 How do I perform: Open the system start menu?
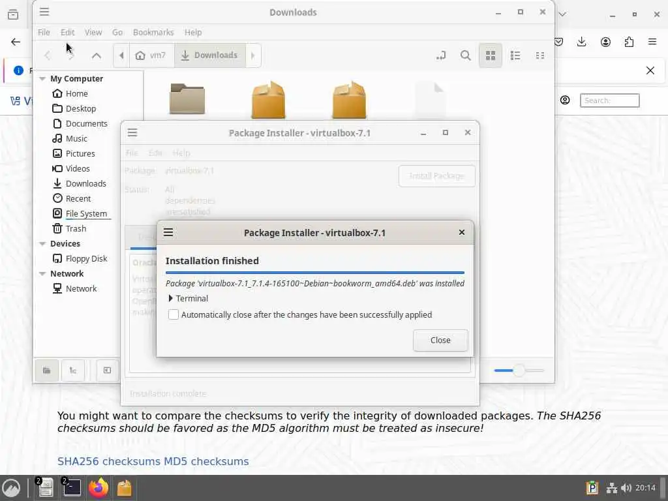pos(11,488)
